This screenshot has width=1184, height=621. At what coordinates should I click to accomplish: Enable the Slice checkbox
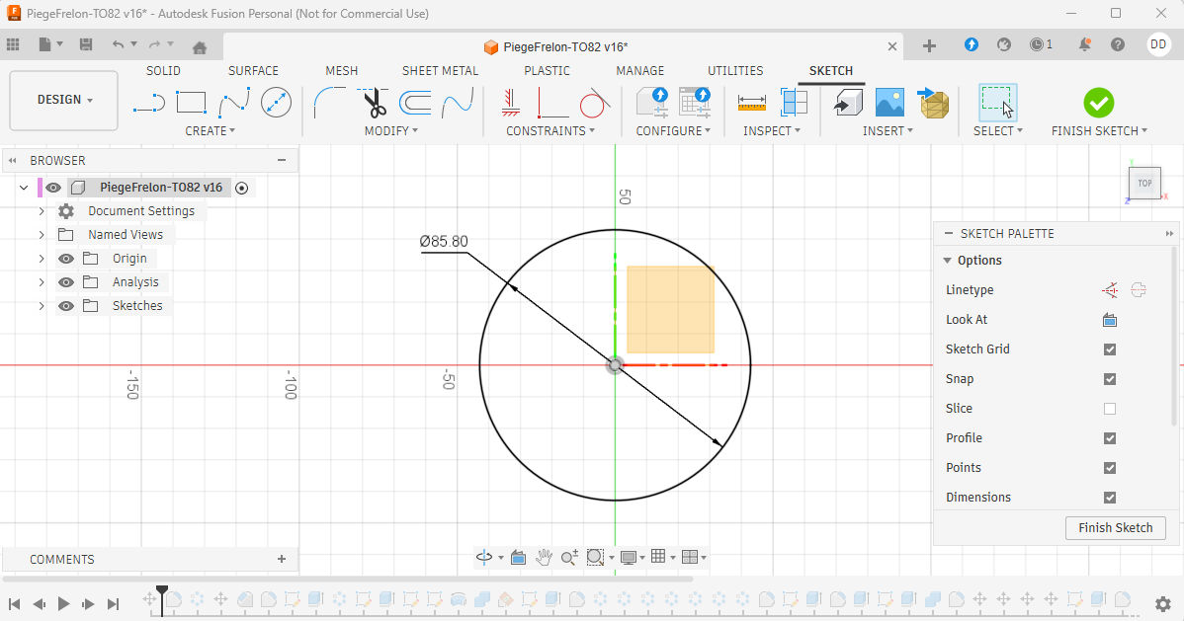click(x=1110, y=409)
